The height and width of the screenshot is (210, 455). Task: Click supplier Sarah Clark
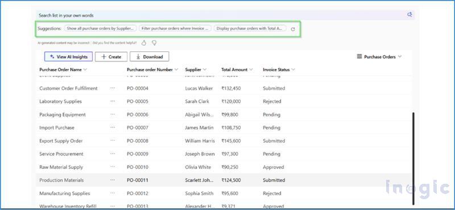pyautogui.click(x=197, y=101)
